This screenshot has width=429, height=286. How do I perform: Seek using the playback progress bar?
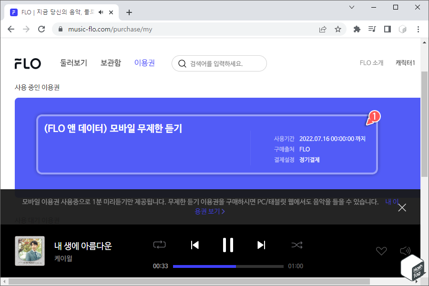[x=228, y=266]
